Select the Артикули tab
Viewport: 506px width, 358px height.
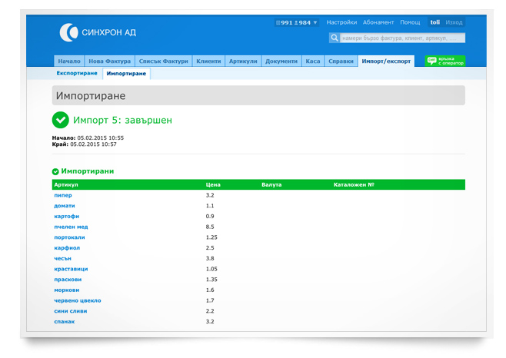pos(243,61)
